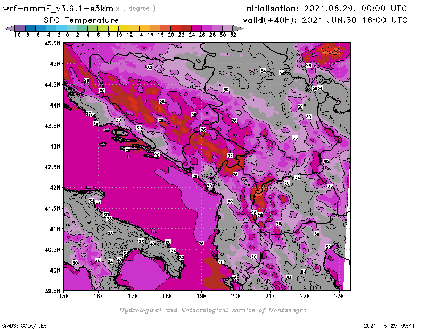This screenshot has height=329, width=426.
Task: Click the '15E' longitude axis label
Action: pyautogui.click(x=64, y=296)
